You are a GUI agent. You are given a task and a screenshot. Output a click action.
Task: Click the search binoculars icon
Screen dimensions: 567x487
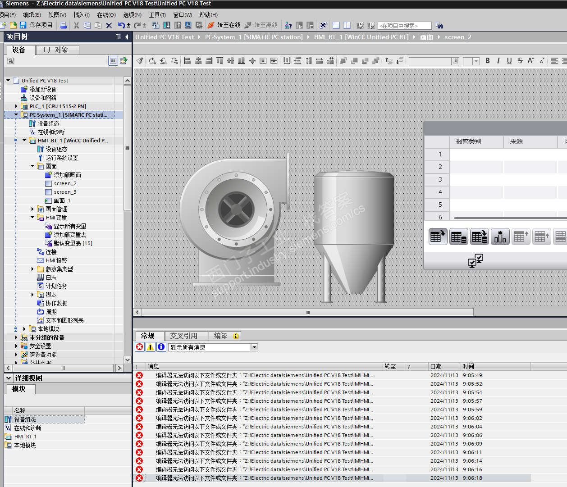(x=439, y=26)
